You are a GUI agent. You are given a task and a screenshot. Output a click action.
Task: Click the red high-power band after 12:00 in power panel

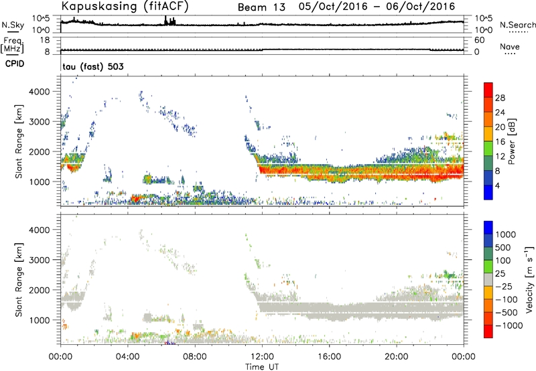tap(362, 172)
